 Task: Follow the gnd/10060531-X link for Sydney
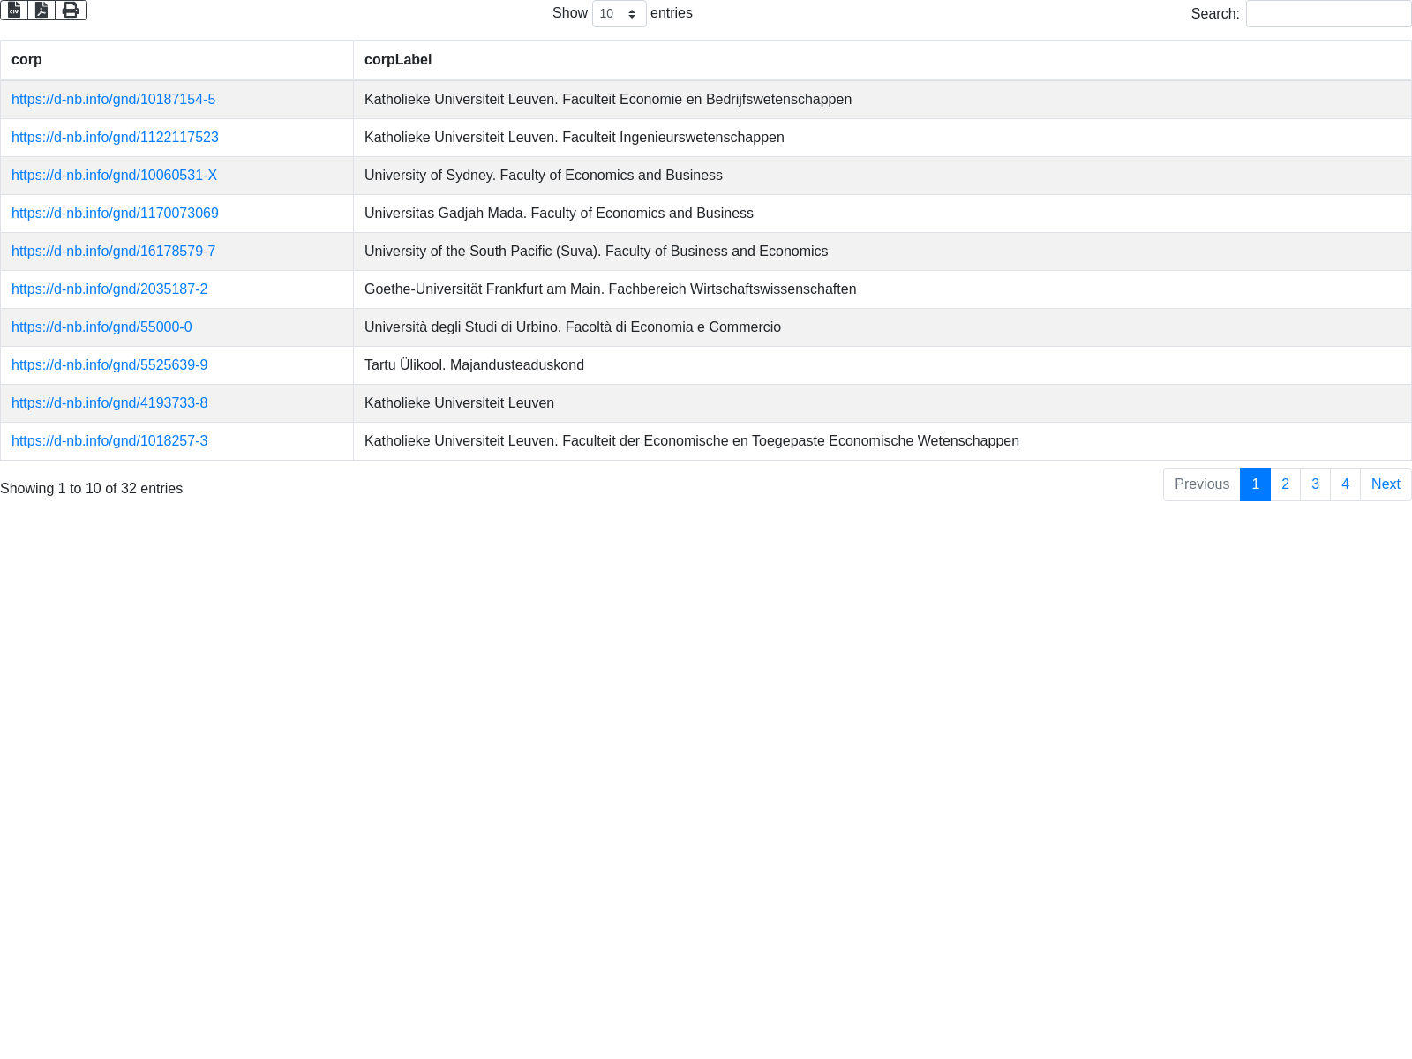click(114, 176)
